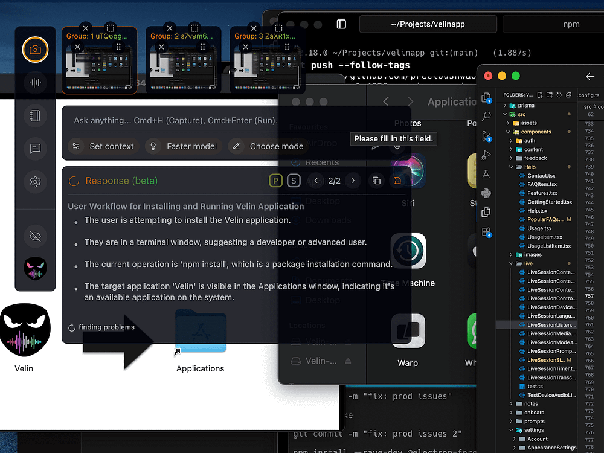Open the Python icon in VS Code activity bar
The image size is (604, 453).
(x=486, y=193)
